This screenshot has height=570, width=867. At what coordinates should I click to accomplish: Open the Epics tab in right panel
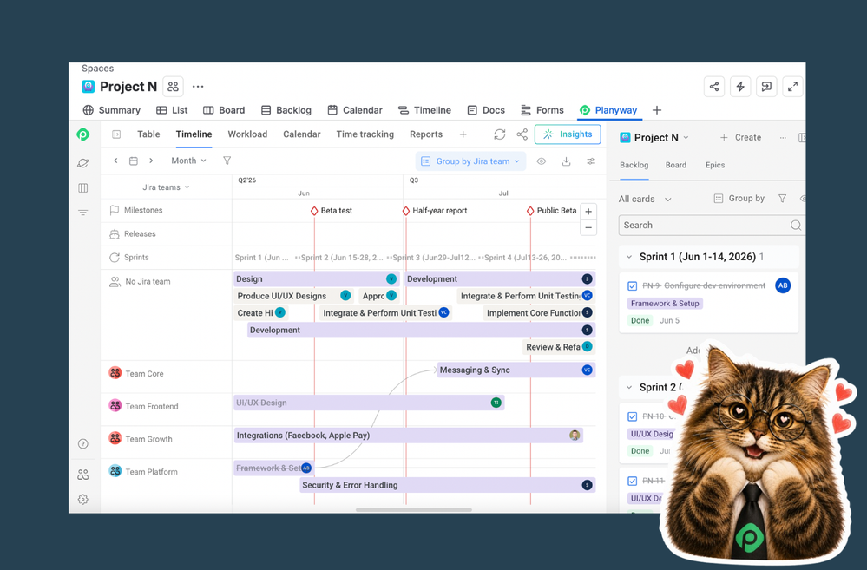(715, 165)
